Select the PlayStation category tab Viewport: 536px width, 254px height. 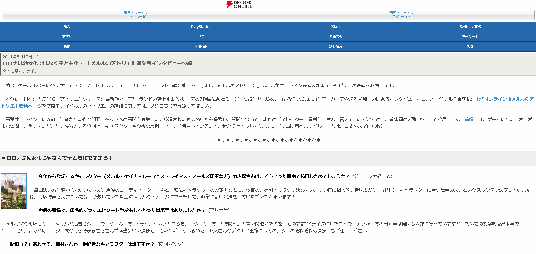pyautogui.click(x=201, y=27)
